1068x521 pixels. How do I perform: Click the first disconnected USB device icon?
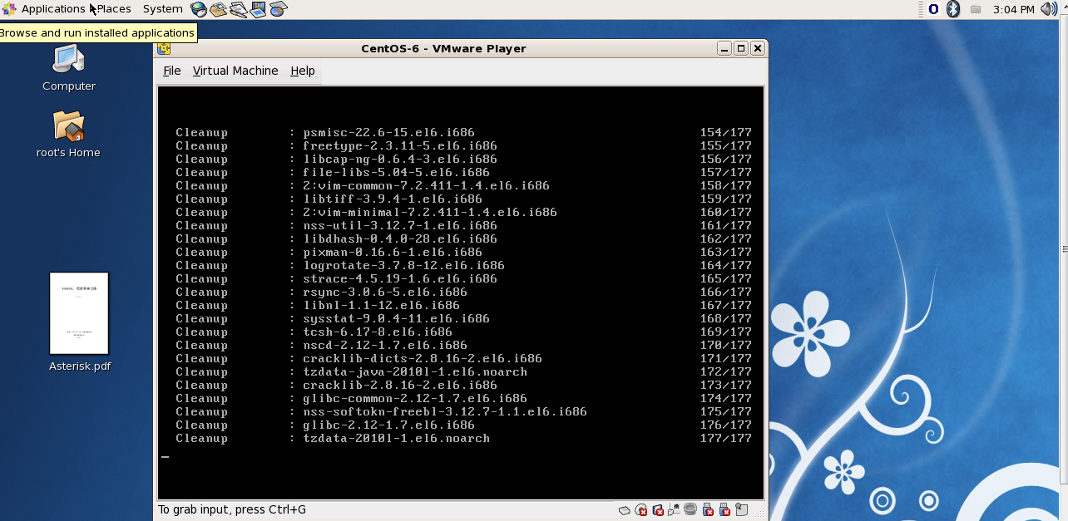coord(708,509)
